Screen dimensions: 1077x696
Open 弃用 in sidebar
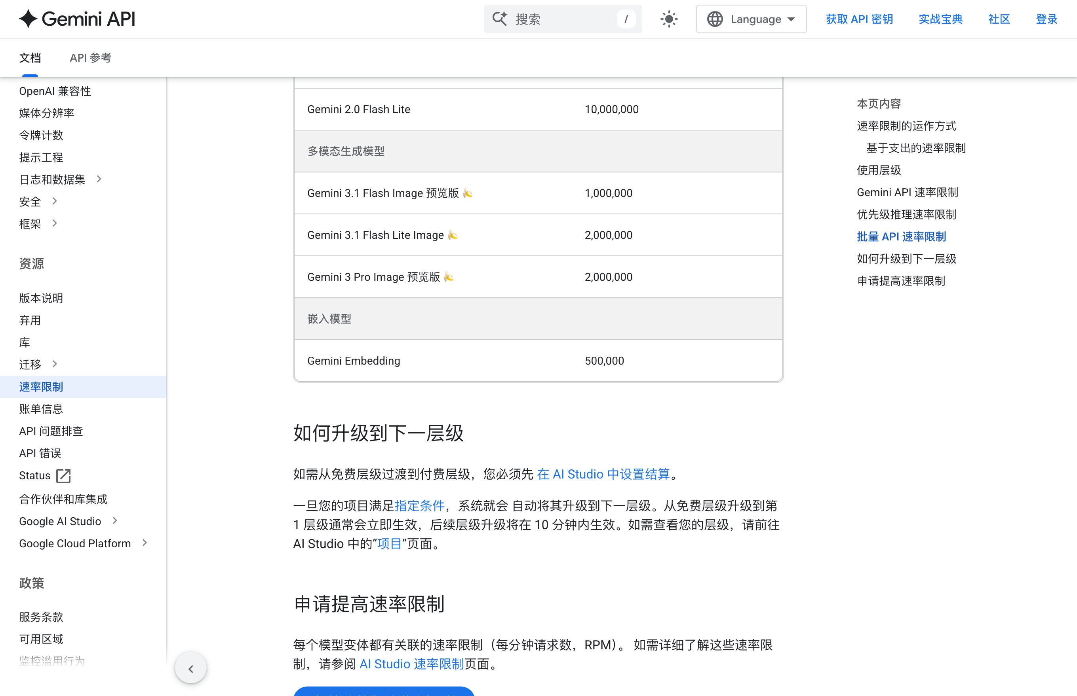30,320
